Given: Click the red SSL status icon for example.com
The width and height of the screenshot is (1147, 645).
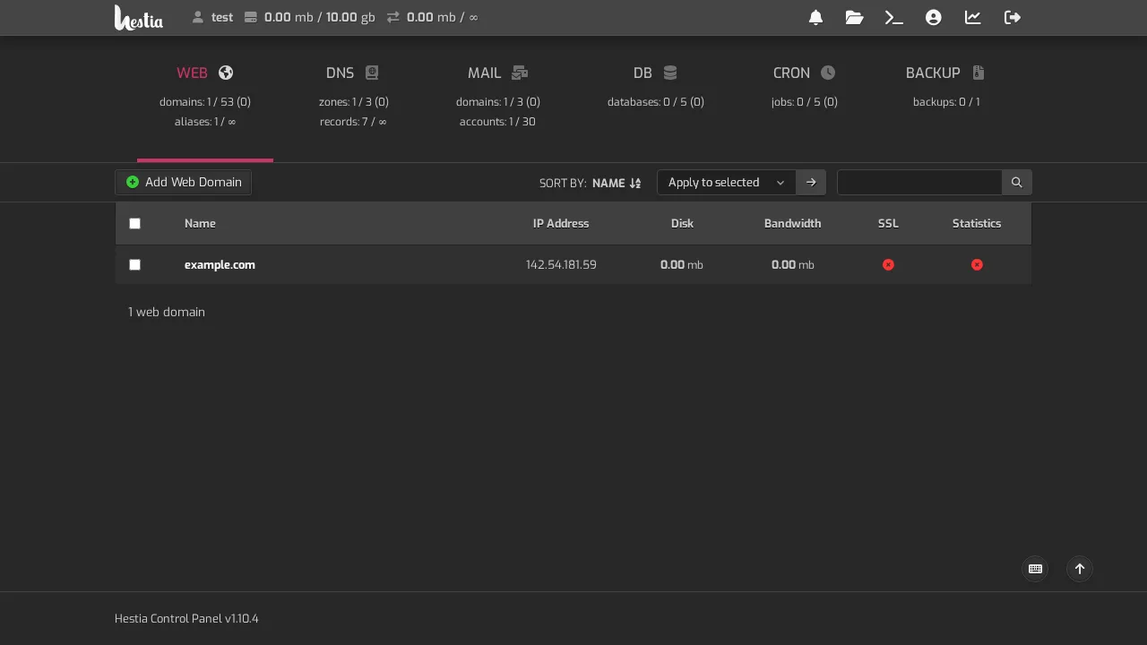Looking at the screenshot, I should click(x=888, y=265).
